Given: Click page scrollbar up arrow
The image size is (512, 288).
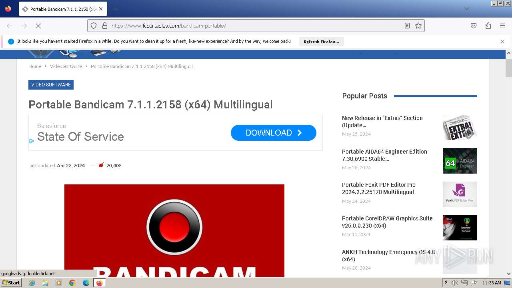Looking at the screenshot, I should pos(509,53).
